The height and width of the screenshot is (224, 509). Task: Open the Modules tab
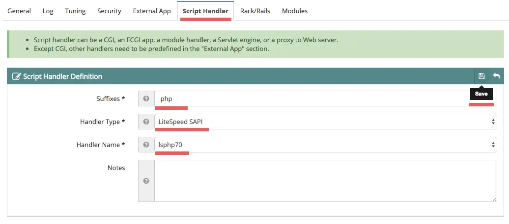point(295,11)
